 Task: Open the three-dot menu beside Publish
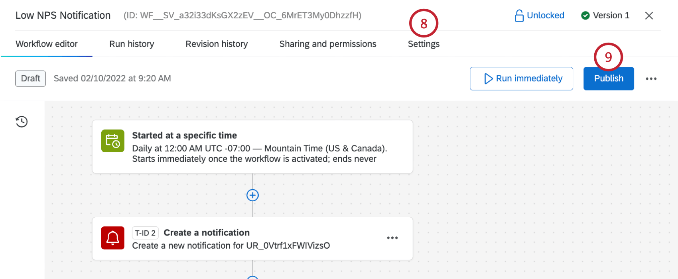point(651,79)
